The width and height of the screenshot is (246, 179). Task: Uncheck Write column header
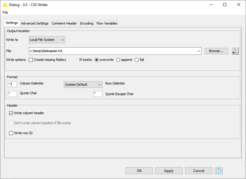point(11,113)
